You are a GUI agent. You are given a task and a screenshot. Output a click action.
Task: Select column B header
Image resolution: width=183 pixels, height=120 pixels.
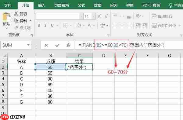pos(51,56)
